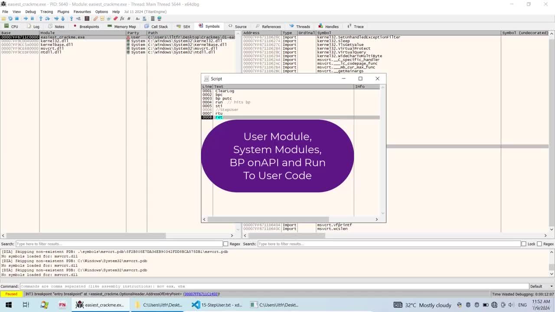Click the Run arrow toolbar icon
The width and height of the screenshot is (555, 312).
[26, 19]
